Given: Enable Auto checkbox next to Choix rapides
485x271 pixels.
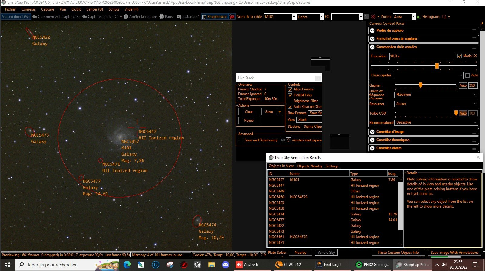Looking at the screenshot, I should pyautogui.click(x=467, y=75).
